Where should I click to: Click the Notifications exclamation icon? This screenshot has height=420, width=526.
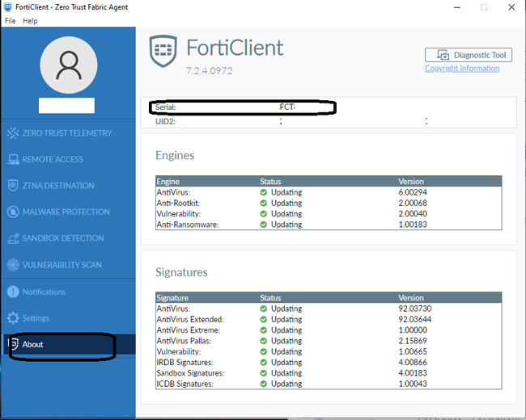tap(13, 292)
